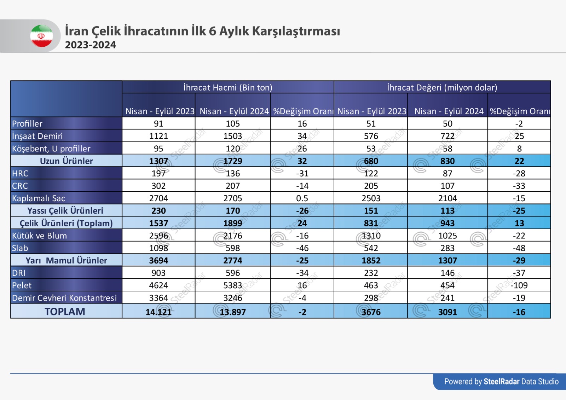This screenshot has width=566, height=400.
Task: Click the 13.897 total volume cell
Action: pyautogui.click(x=233, y=312)
